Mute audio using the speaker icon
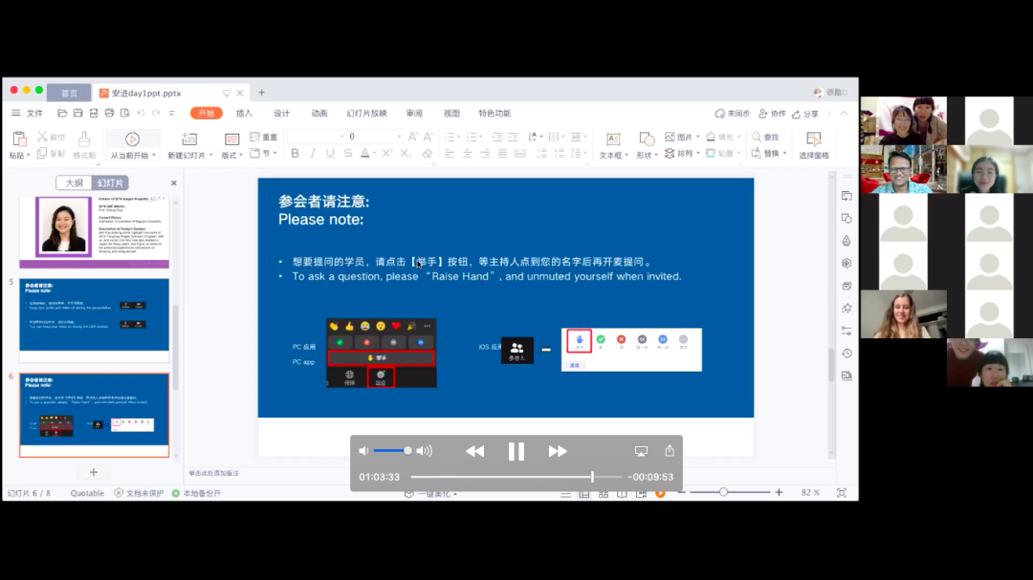Image resolution: width=1033 pixels, height=580 pixels. 363,451
